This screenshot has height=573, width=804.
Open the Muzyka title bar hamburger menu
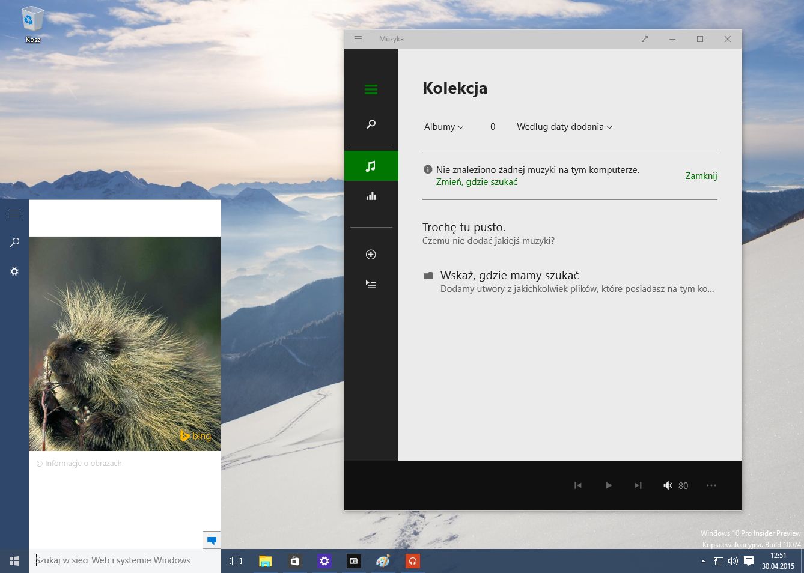[x=358, y=39]
